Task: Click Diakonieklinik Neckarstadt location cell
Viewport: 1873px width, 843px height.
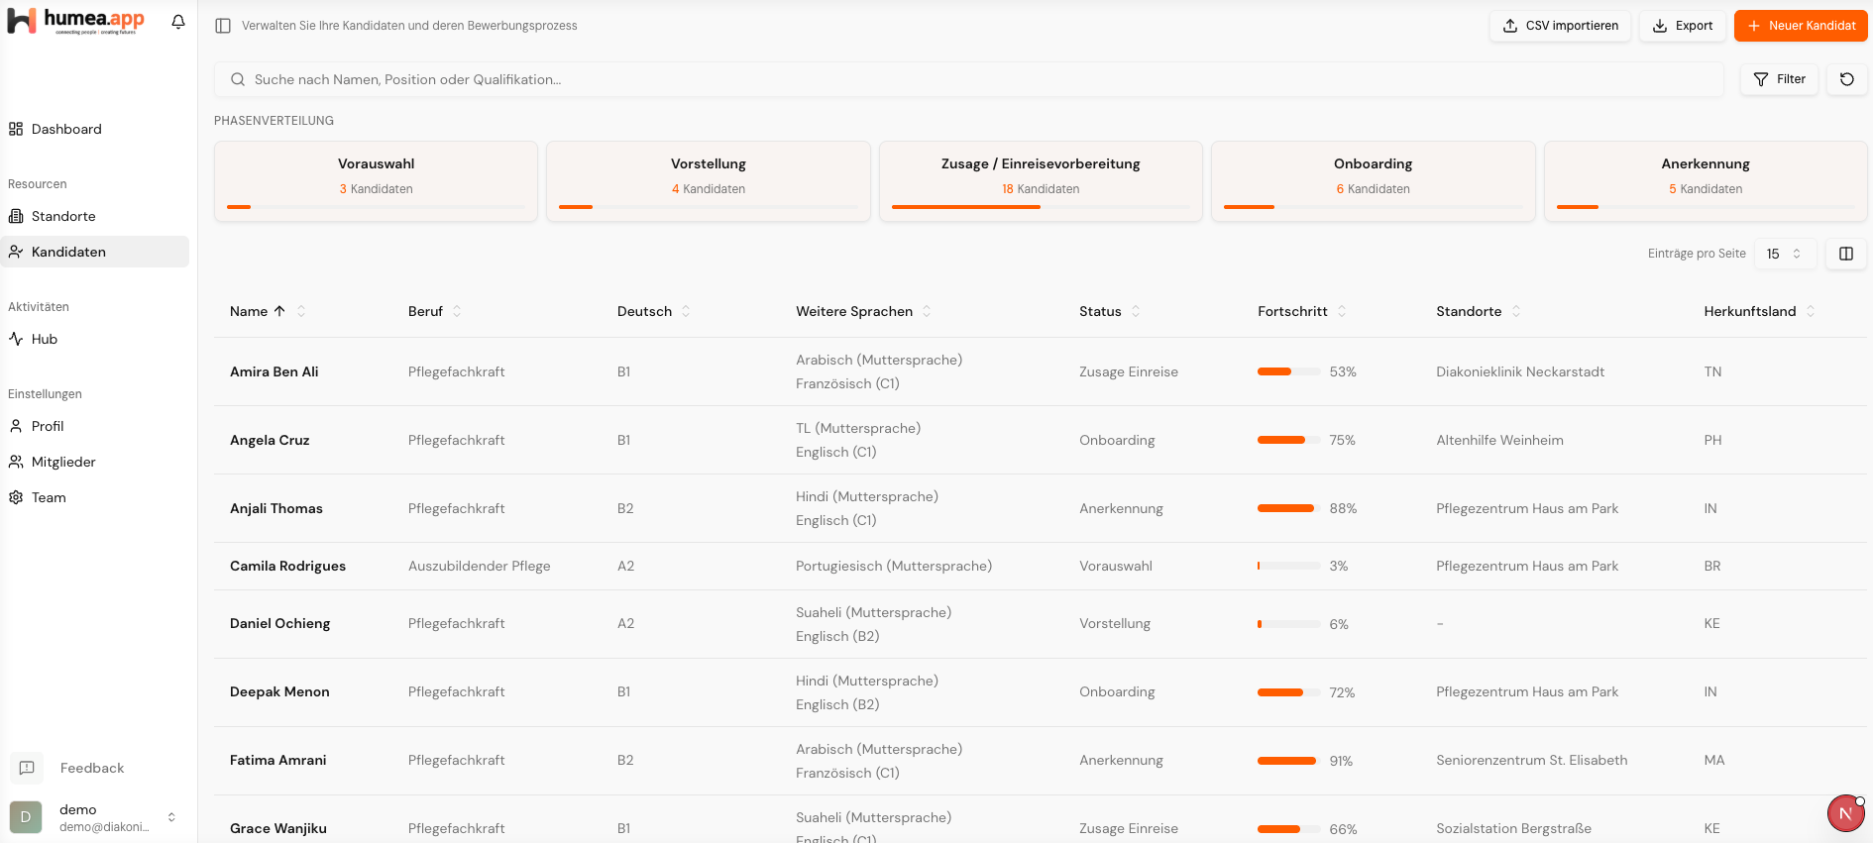Action: coord(1520,371)
